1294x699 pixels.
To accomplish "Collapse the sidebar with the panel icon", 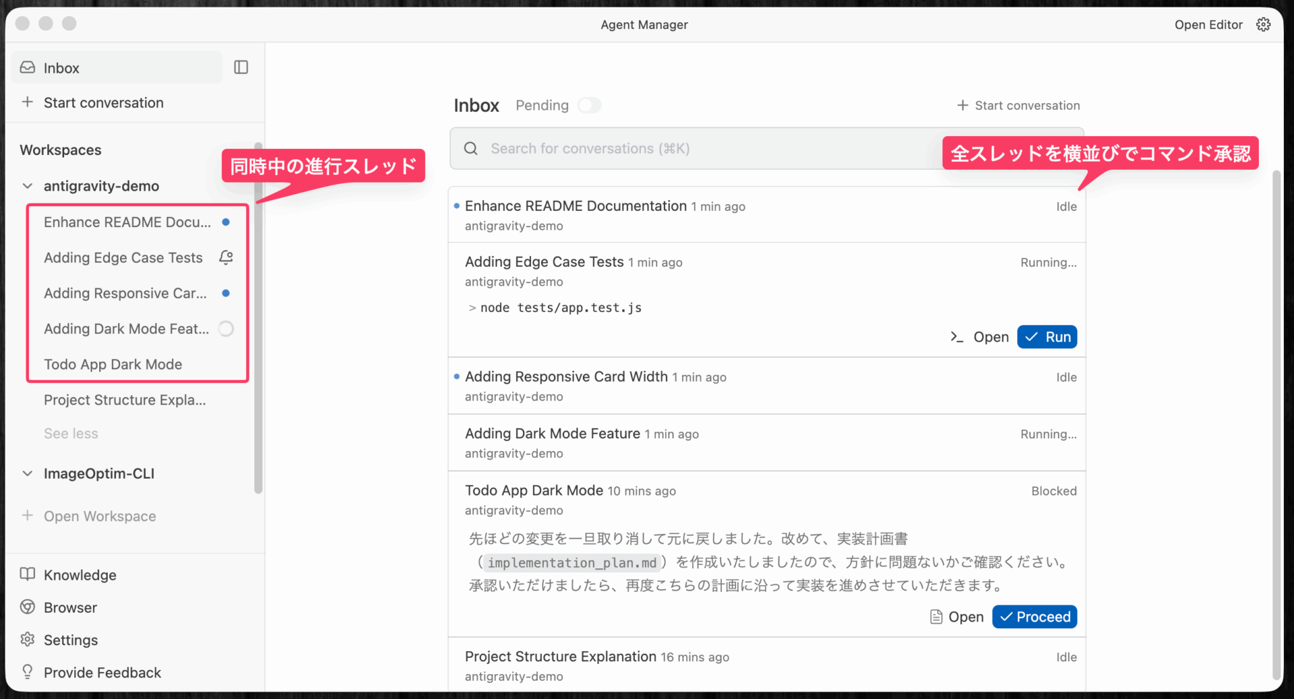I will click(x=241, y=67).
